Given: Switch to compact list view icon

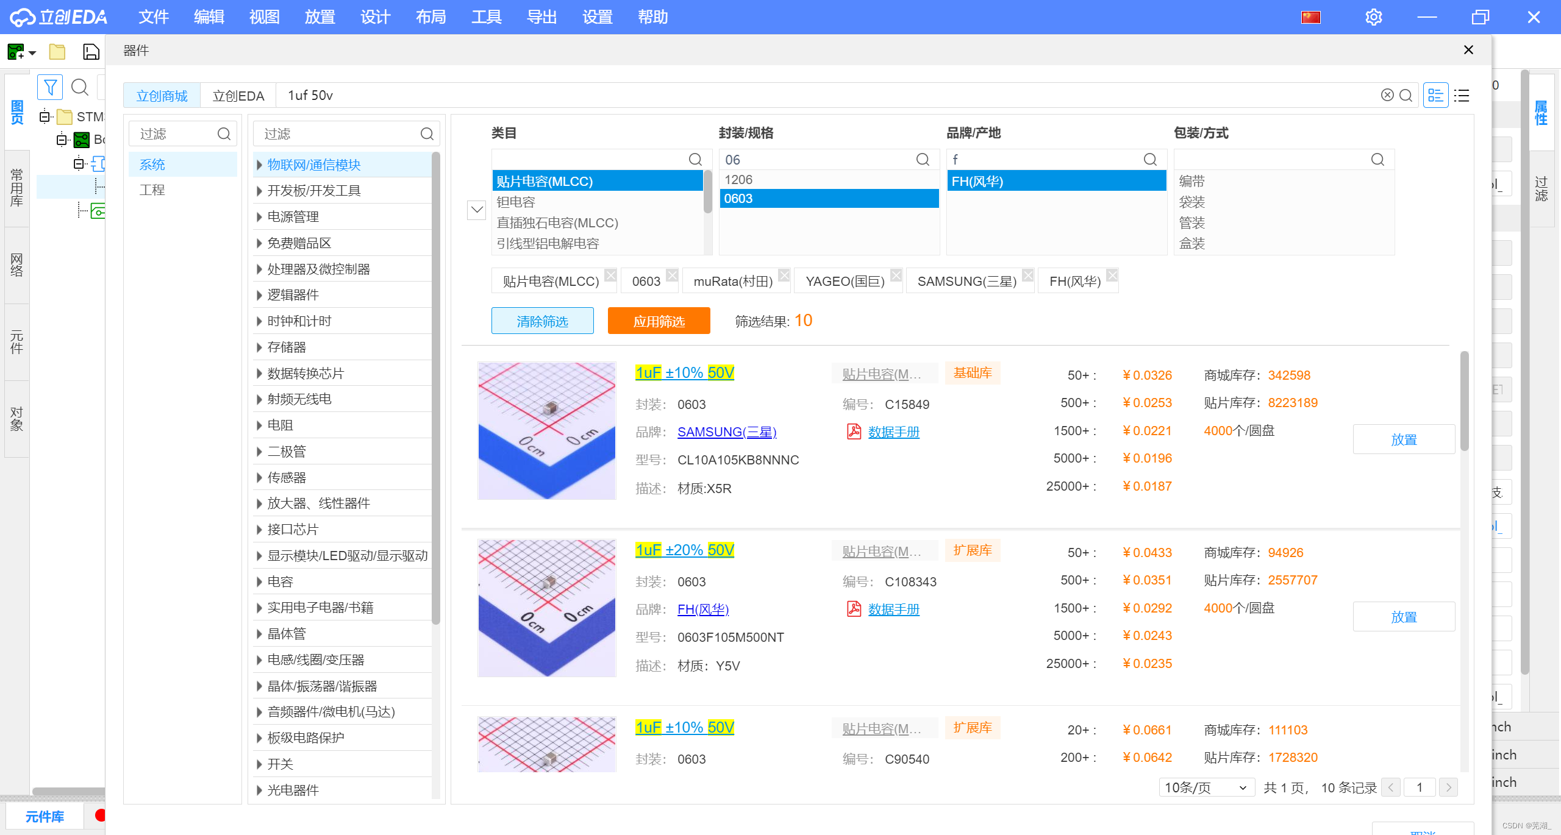Looking at the screenshot, I should click(x=1462, y=96).
